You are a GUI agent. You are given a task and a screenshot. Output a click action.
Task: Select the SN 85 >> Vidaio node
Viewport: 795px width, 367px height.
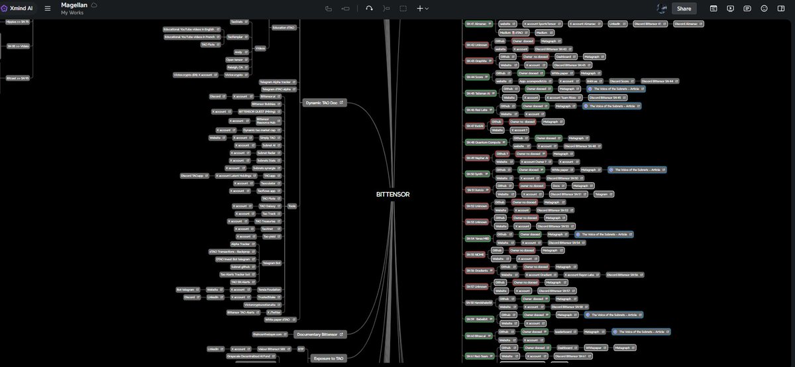(18, 46)
